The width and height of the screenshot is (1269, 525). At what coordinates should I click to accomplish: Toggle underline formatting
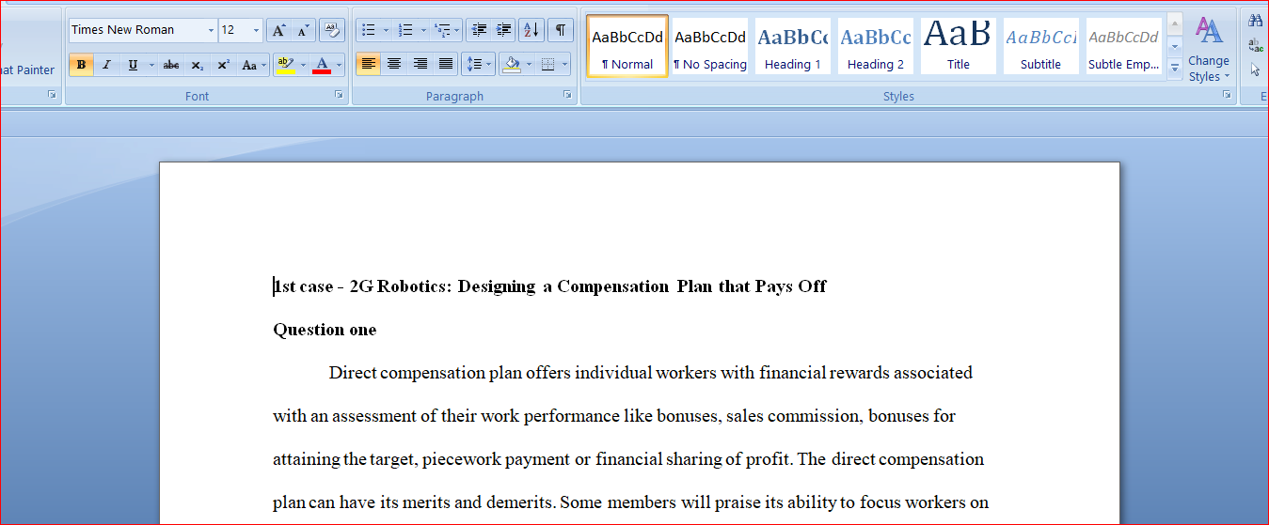[133, 65]
